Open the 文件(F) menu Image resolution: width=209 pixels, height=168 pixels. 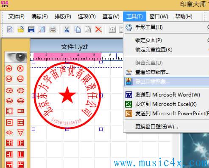point(17,17)
